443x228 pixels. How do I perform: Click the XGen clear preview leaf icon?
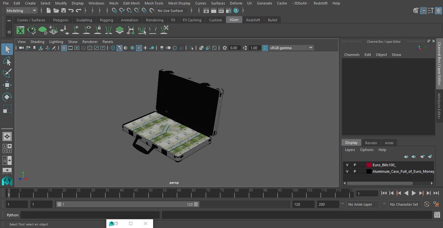coord(42,30)
